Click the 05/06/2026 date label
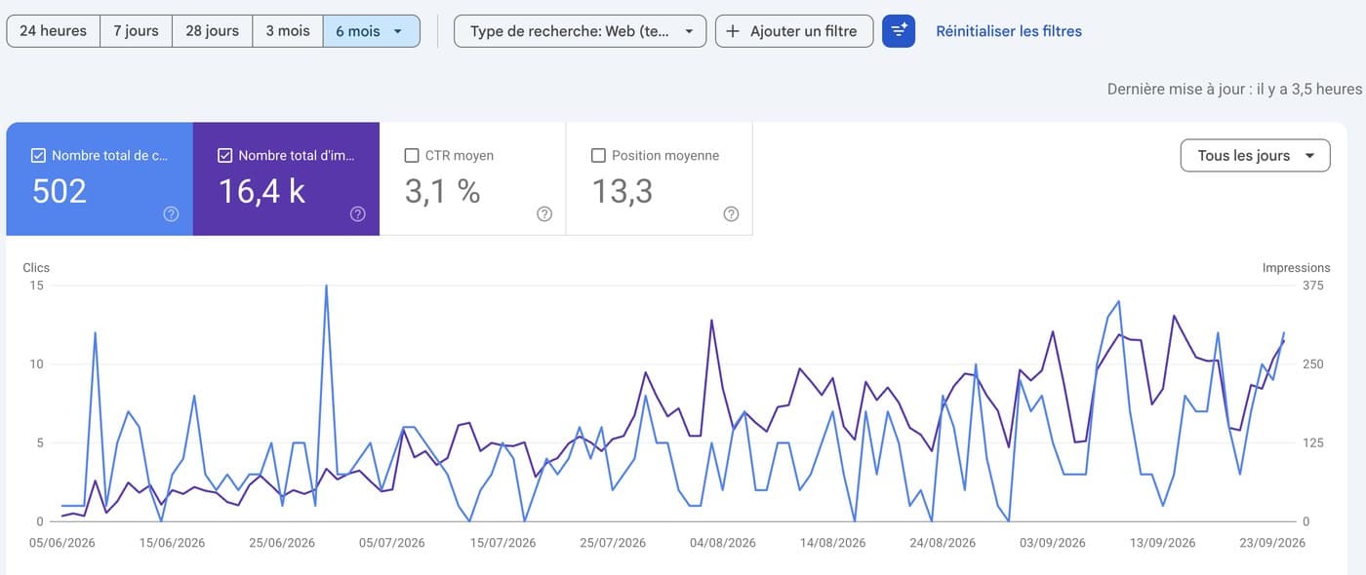The image size is (1366, 575). pos(62,543)
